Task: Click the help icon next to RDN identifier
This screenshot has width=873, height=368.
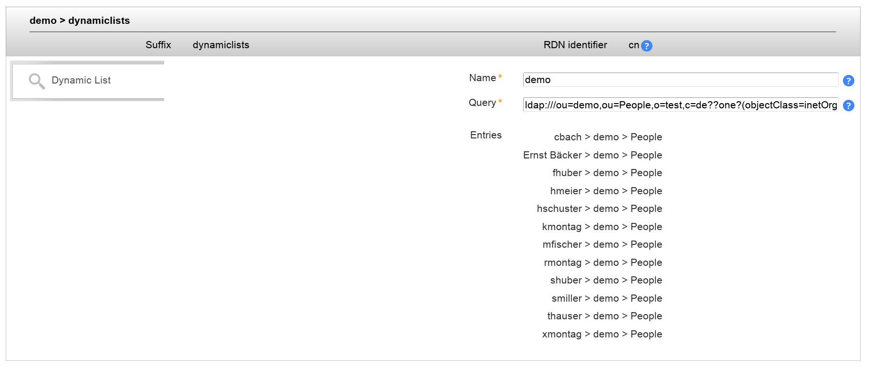Action: (x=647, y=46)
